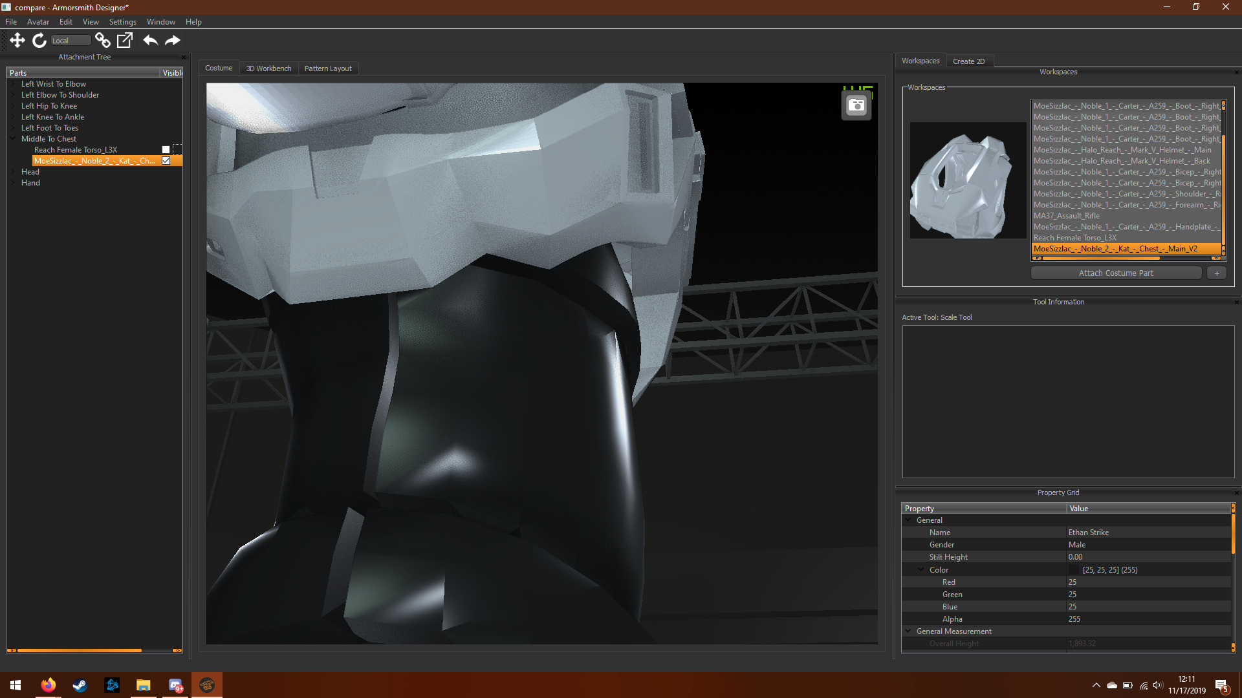Open File Explorer from the taskbar
Viewport: 1242px width, 698px height.
[143, 685]
